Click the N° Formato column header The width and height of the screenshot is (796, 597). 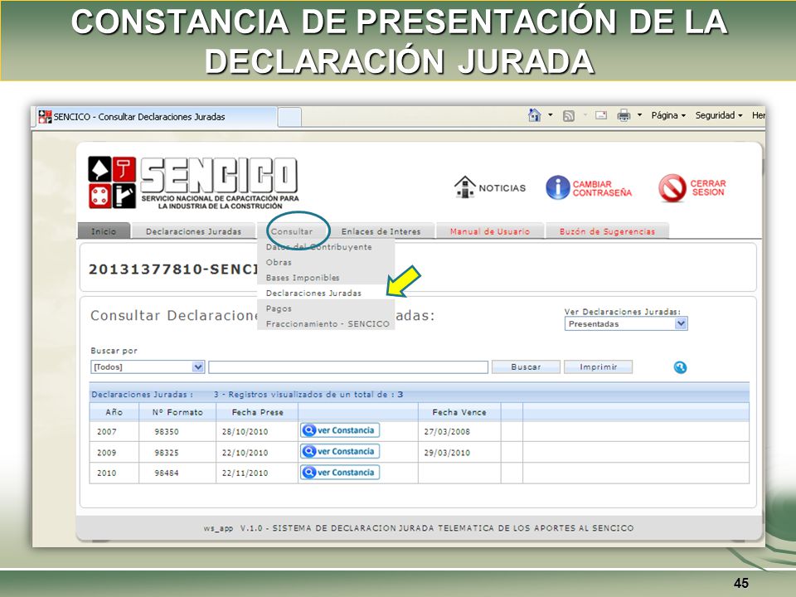[x=177, y=412]
